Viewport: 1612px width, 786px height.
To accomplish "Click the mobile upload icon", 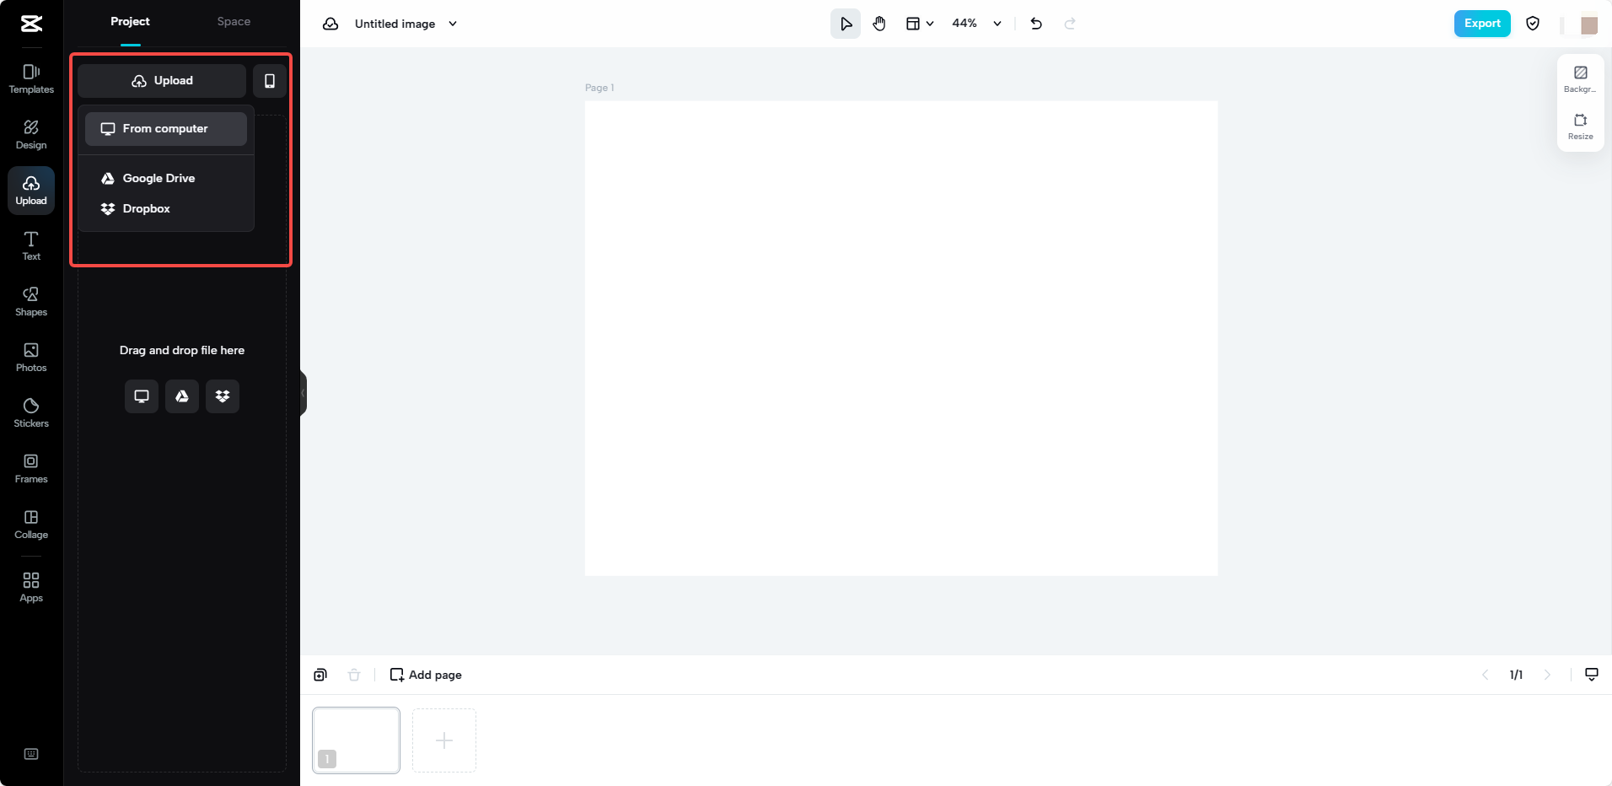I will pos(269,80).
